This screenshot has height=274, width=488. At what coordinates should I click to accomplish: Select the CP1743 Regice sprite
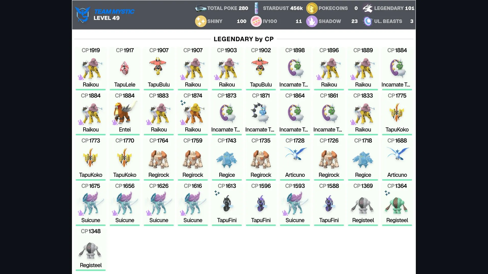(227, 159)
